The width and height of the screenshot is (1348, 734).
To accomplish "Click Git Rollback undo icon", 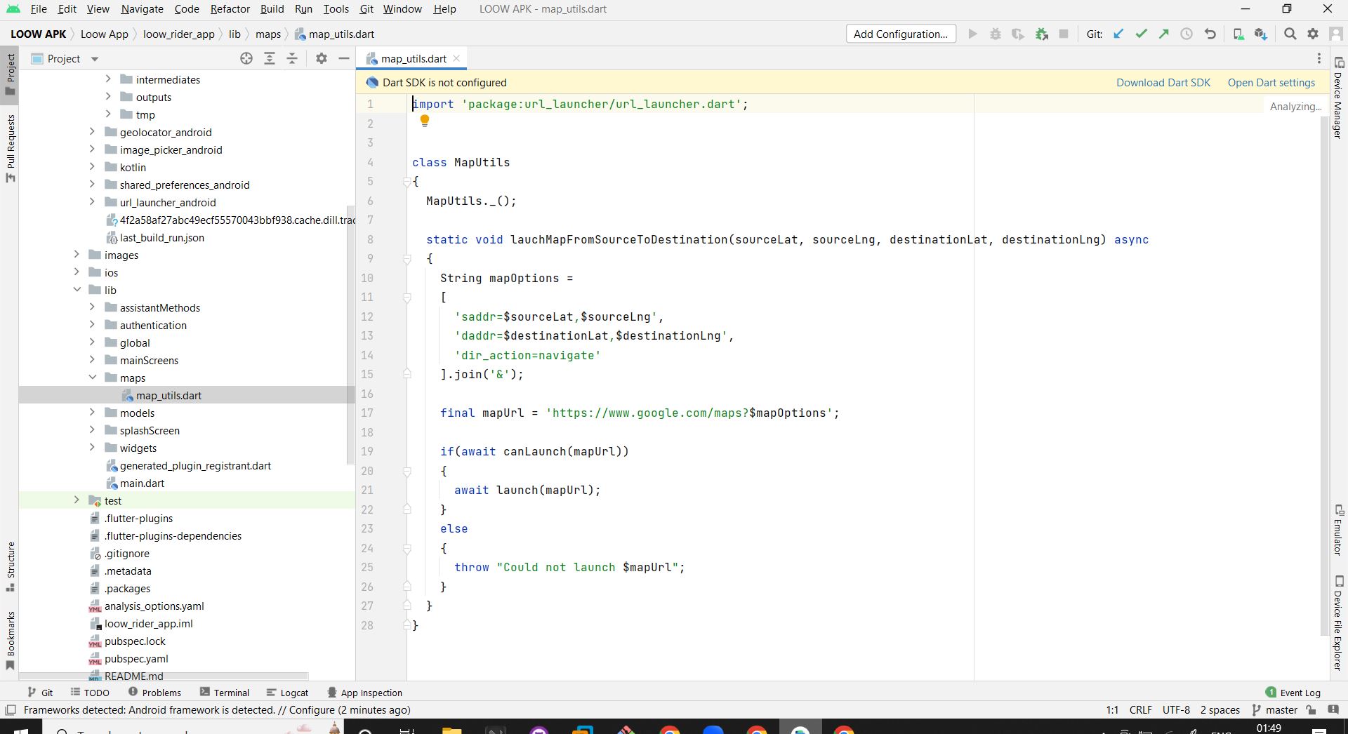I will click(1210, 34).
